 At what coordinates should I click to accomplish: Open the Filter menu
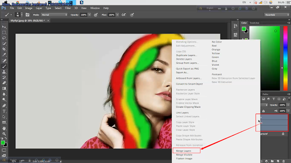click(x=68, y=8)
